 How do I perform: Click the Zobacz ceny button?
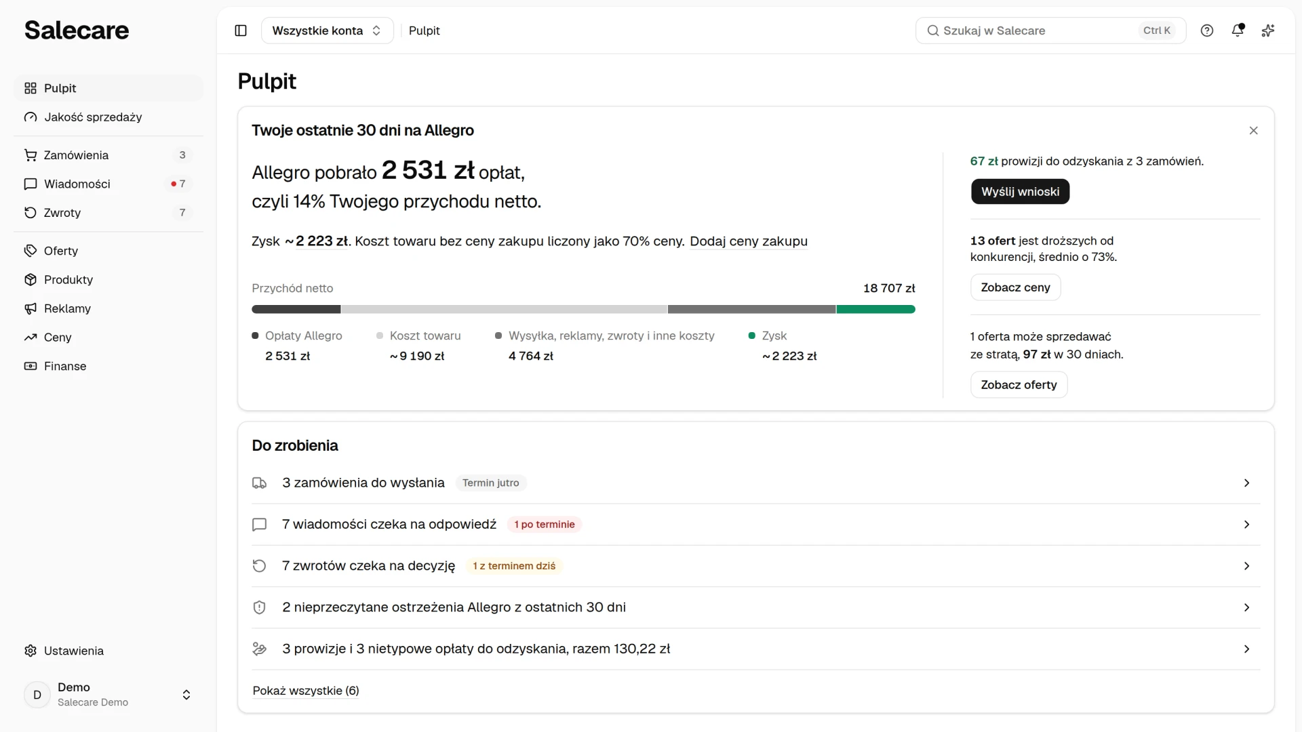tap(1015, 287)
